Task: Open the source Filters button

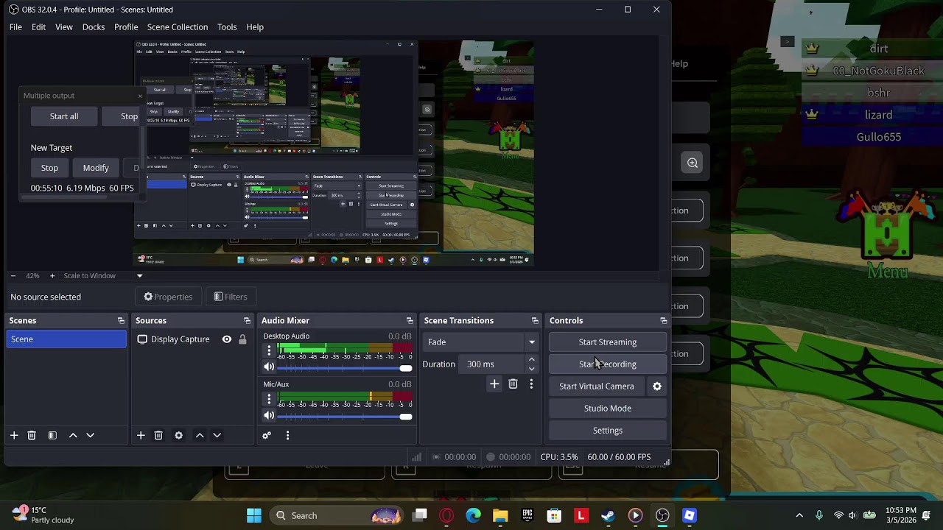Action: pyautogui.click(x=231, y=297)
